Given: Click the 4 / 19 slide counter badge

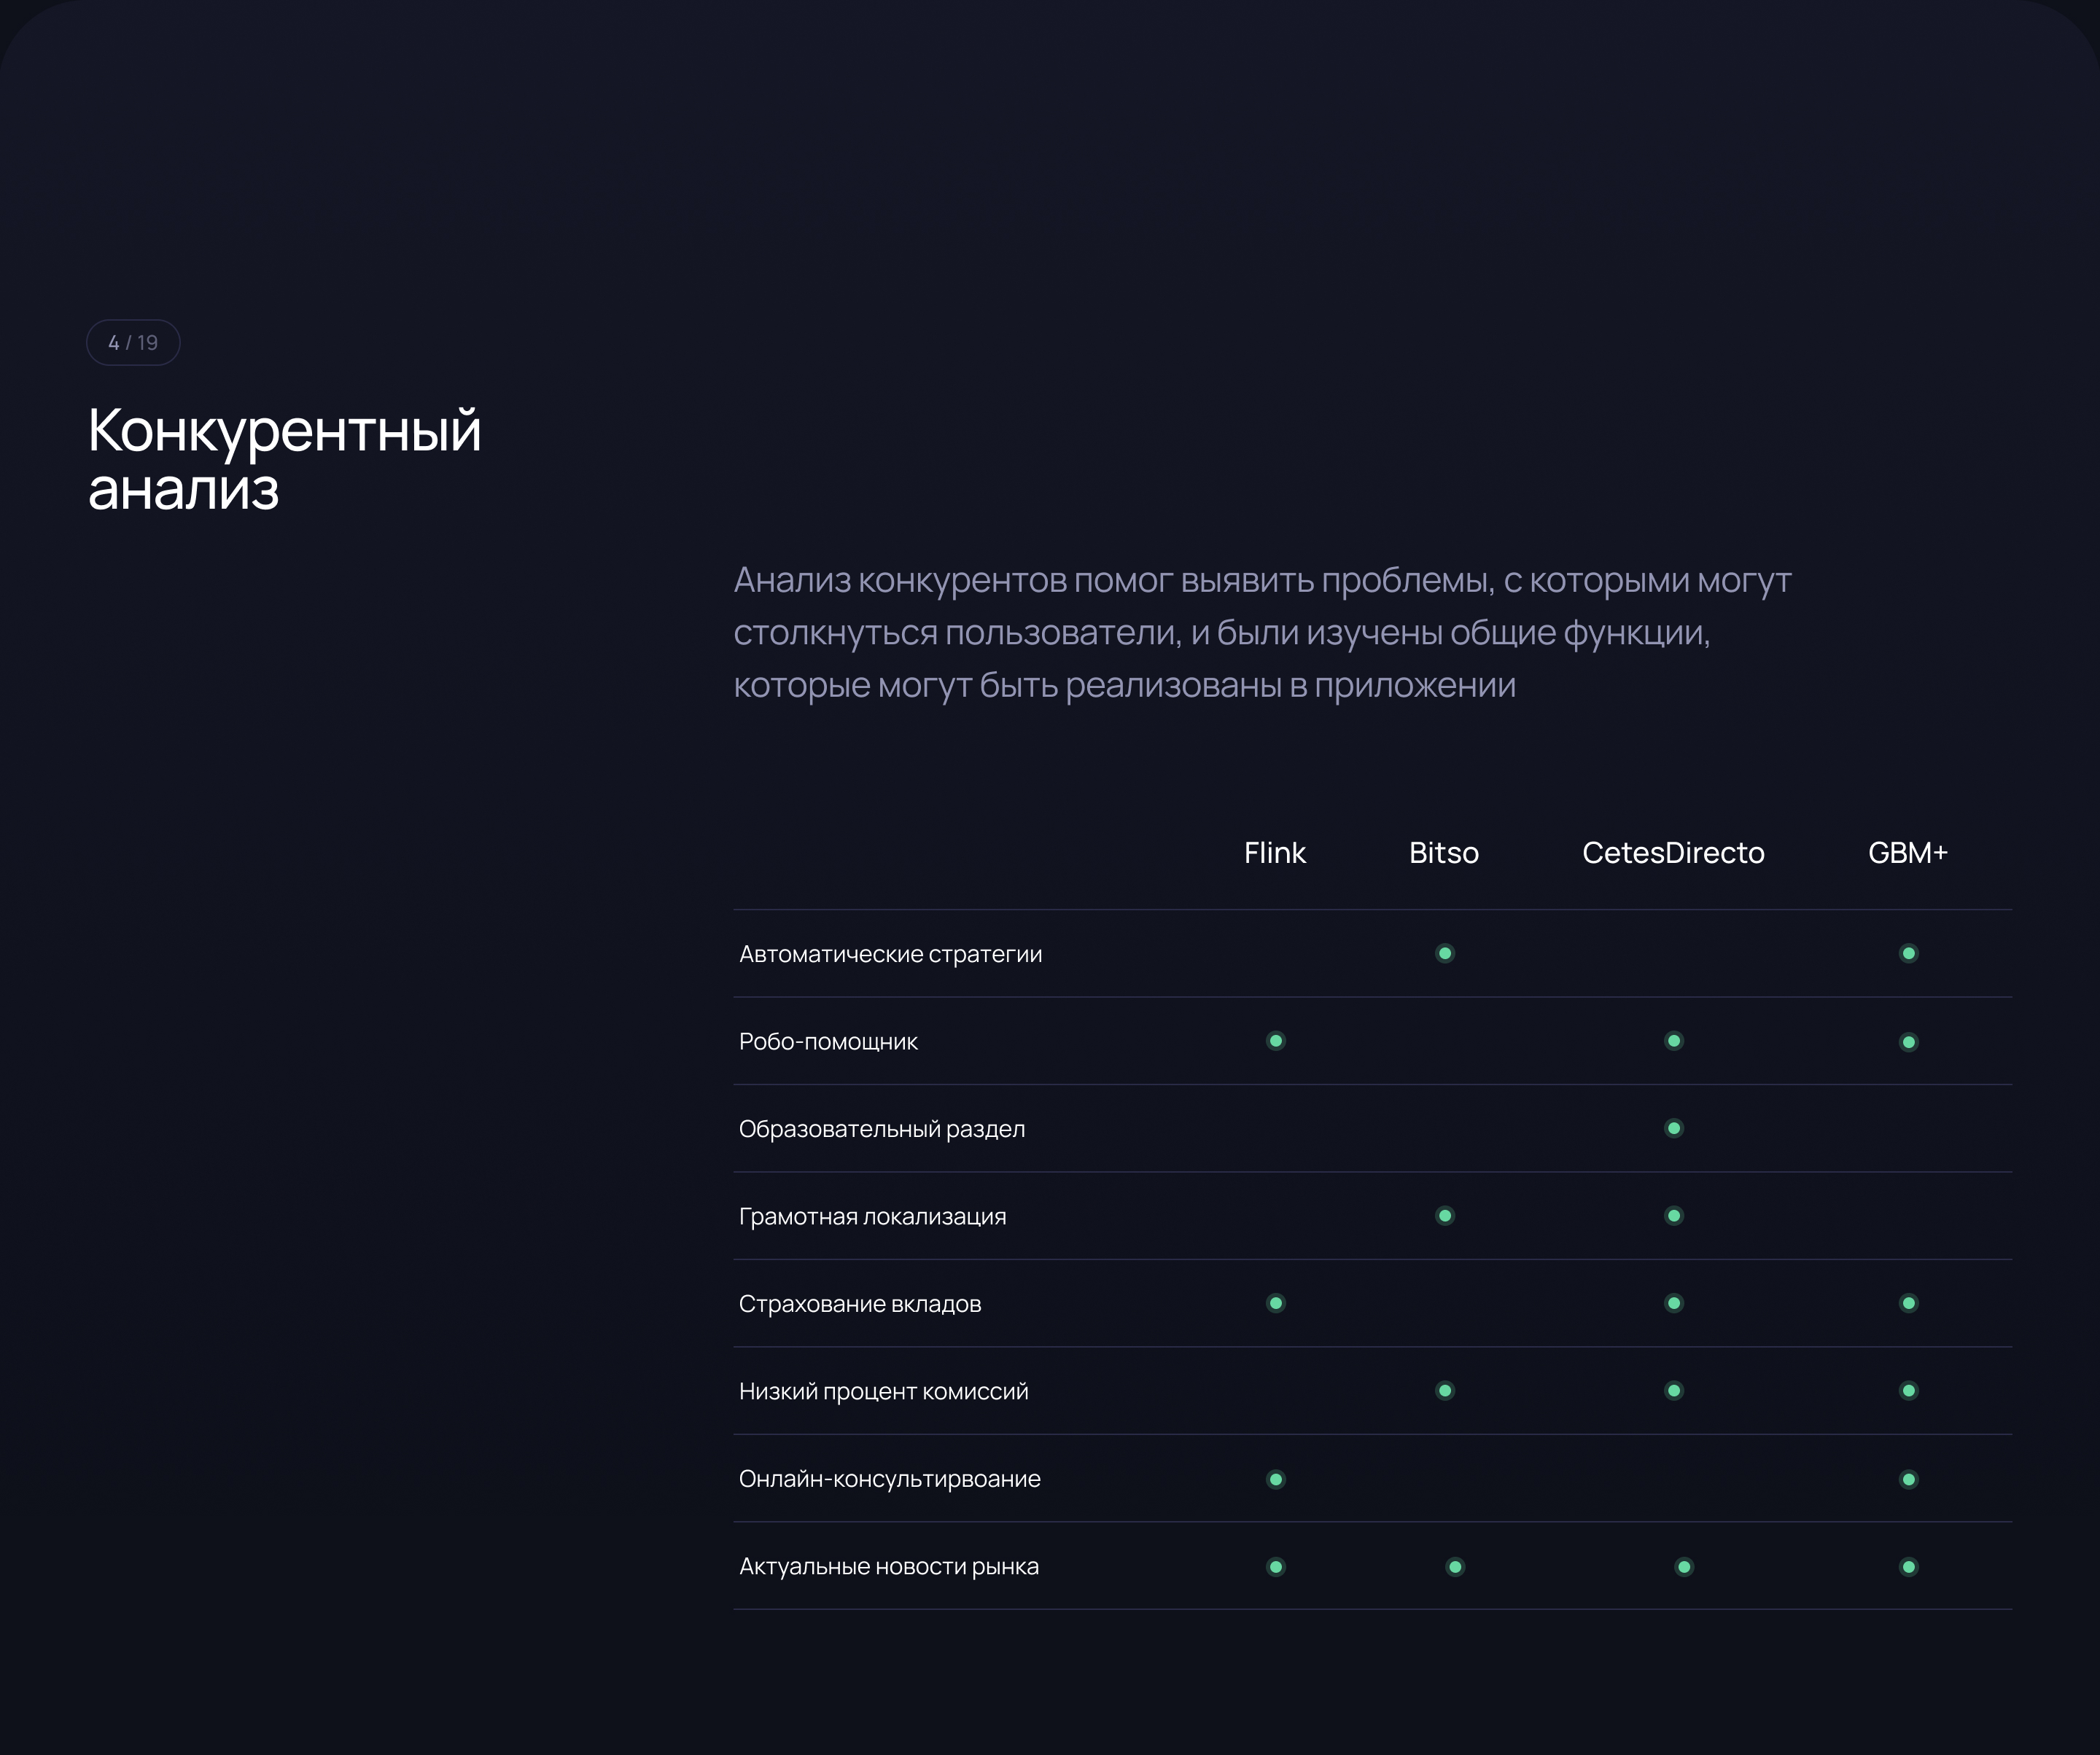Looking at the screenshot, I should pos(133,343).
